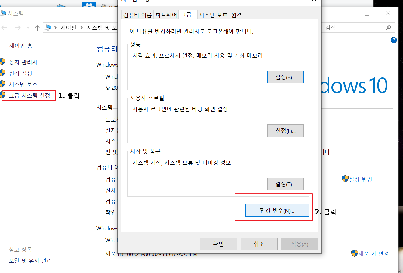Open the 환경 변수(N)... button

(x=277, y=210)
